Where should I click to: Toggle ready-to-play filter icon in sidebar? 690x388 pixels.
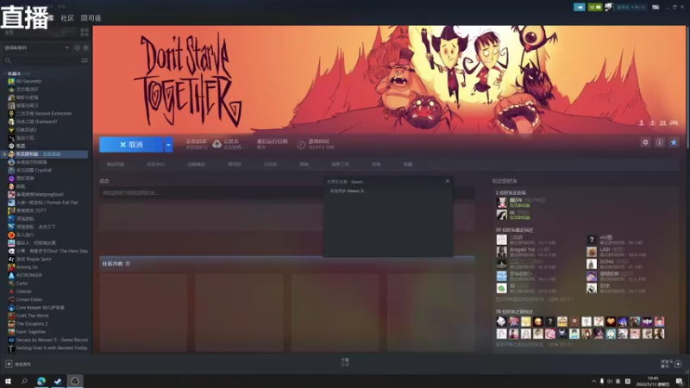pyautogui.click(x=85, y=47)
